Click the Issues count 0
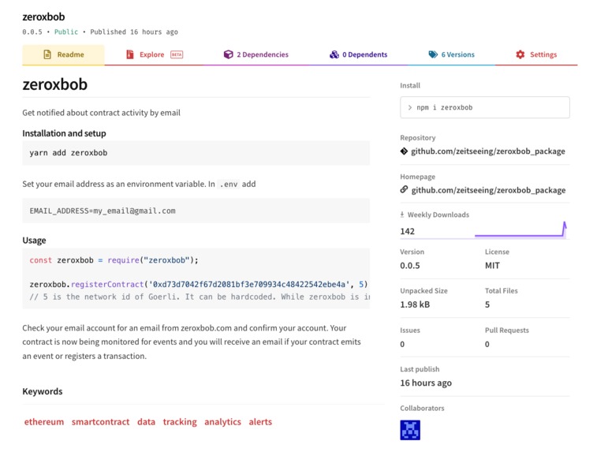 tap(402, 344)
